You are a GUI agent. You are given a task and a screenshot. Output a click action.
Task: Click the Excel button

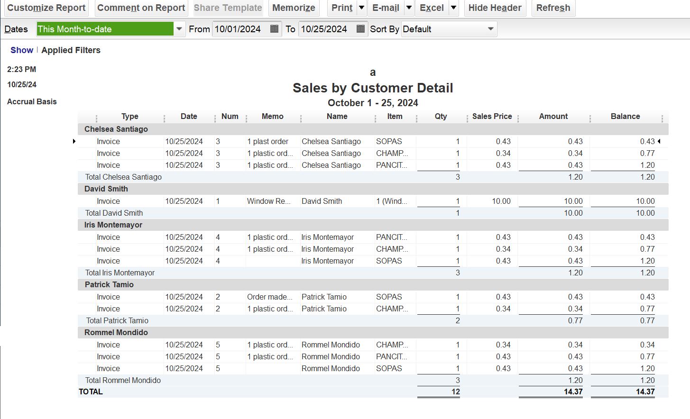tap(432, 8)
